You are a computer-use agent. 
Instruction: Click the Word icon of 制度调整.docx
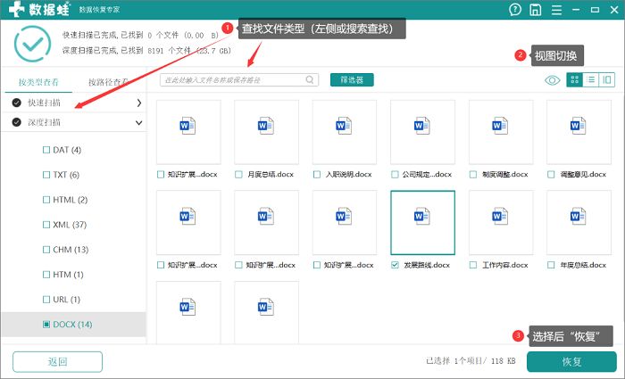tap(500, 126)
